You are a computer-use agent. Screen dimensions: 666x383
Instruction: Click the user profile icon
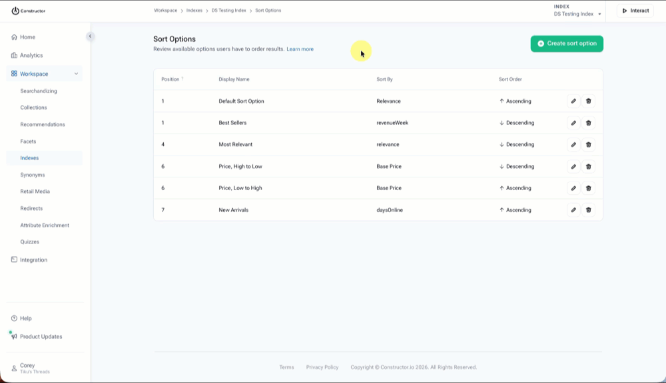tap(14, 368)
